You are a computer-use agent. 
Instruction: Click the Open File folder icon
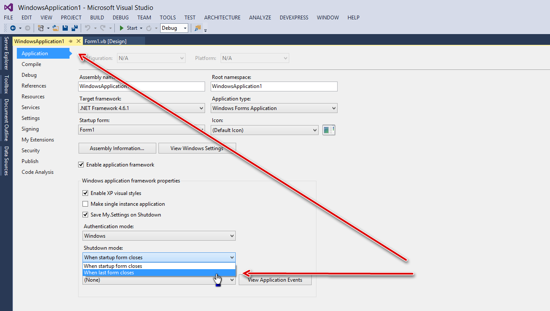tap(56, 28)
